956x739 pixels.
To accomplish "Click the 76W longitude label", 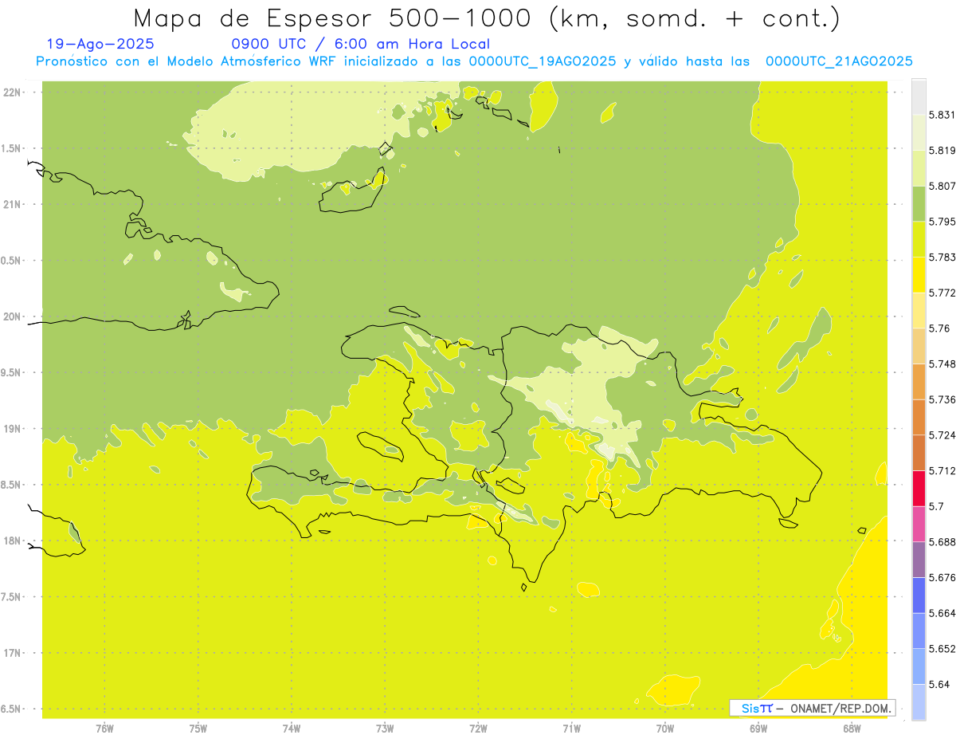I will 105,729.
